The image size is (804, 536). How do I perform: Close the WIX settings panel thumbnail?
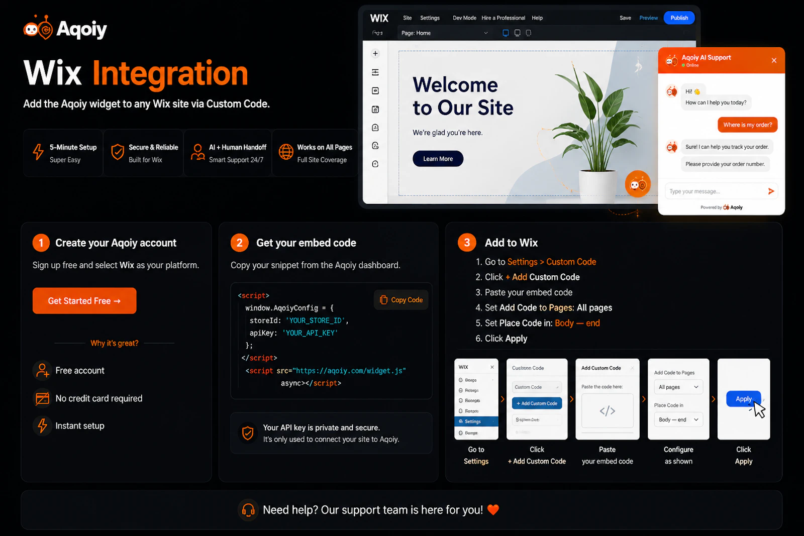pos(492,367)
